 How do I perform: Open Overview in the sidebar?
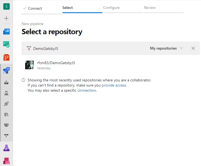click(x=6, y=32)
